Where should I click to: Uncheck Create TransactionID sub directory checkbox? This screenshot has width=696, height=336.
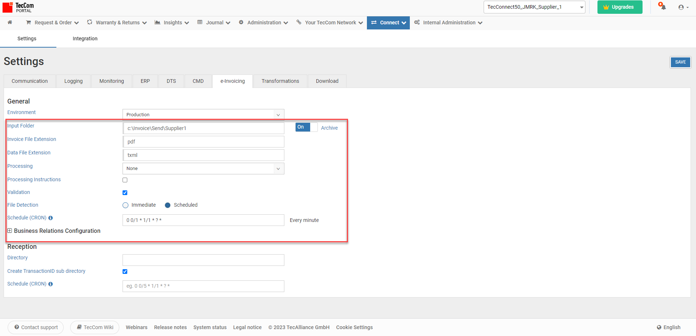coord(125,272)
